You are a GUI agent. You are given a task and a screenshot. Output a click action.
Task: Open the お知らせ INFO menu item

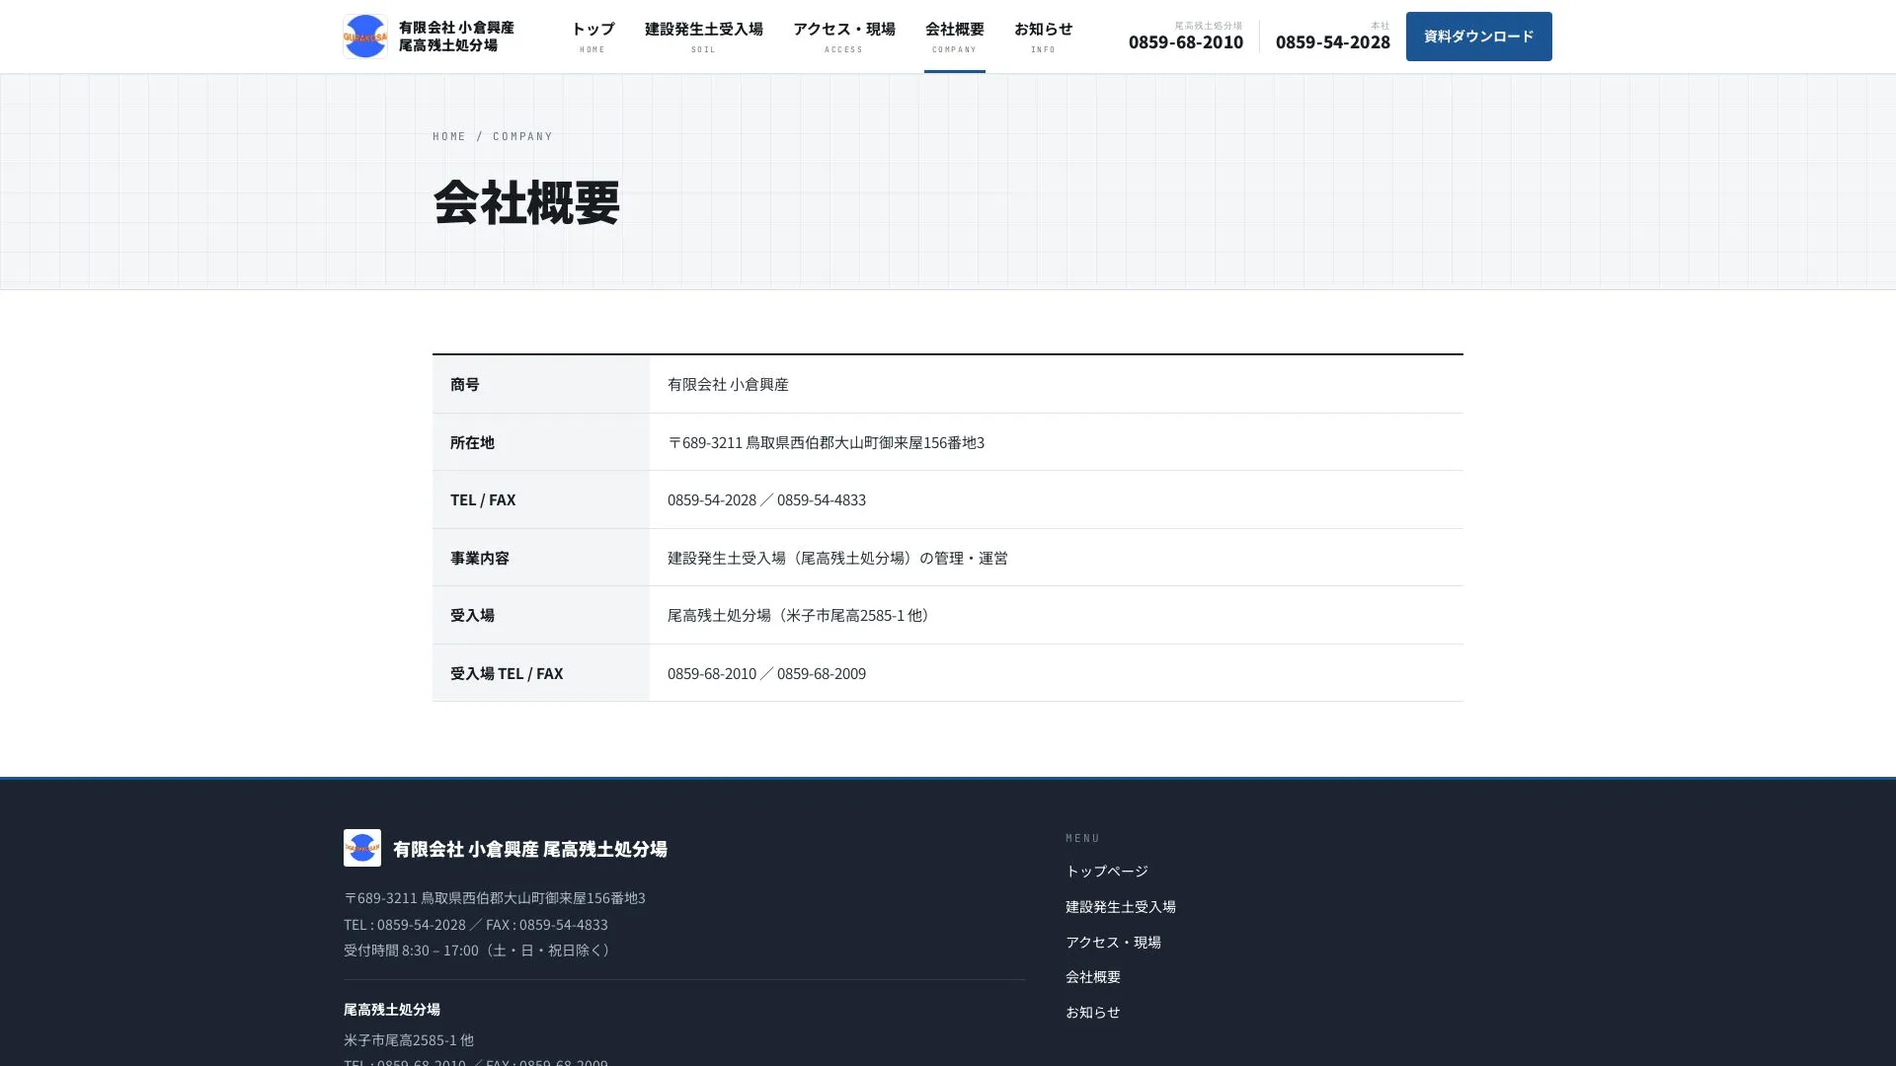point(1043,37)
